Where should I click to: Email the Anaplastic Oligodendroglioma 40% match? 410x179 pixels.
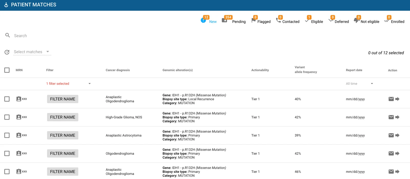point(391,99)
